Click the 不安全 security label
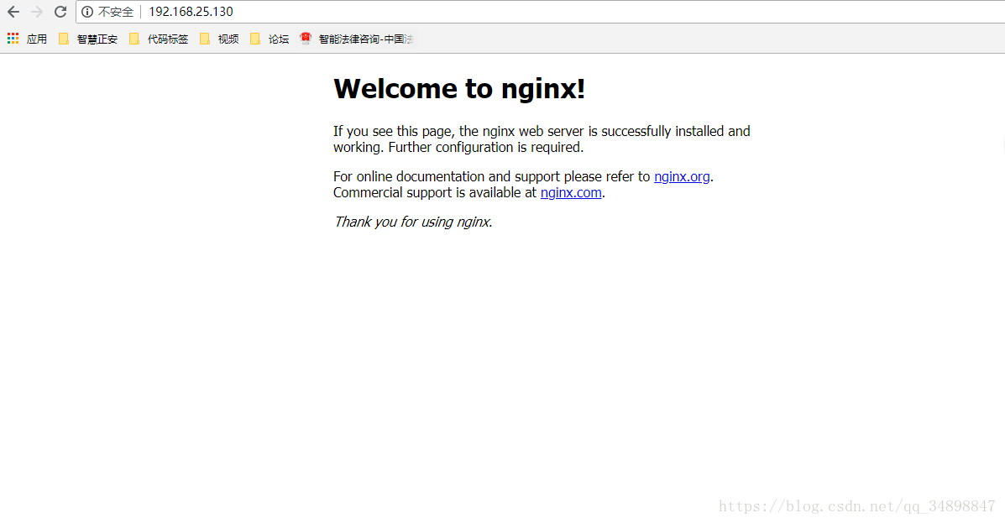Viewport: 1005px width, 523px height. pyautogui.click(x=115, y=12)
